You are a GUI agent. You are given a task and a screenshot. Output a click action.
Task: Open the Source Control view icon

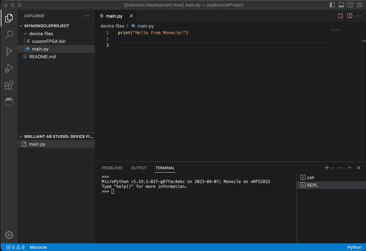click(9, 51)
